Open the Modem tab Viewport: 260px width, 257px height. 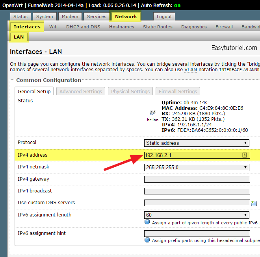[x=70, y=17]
